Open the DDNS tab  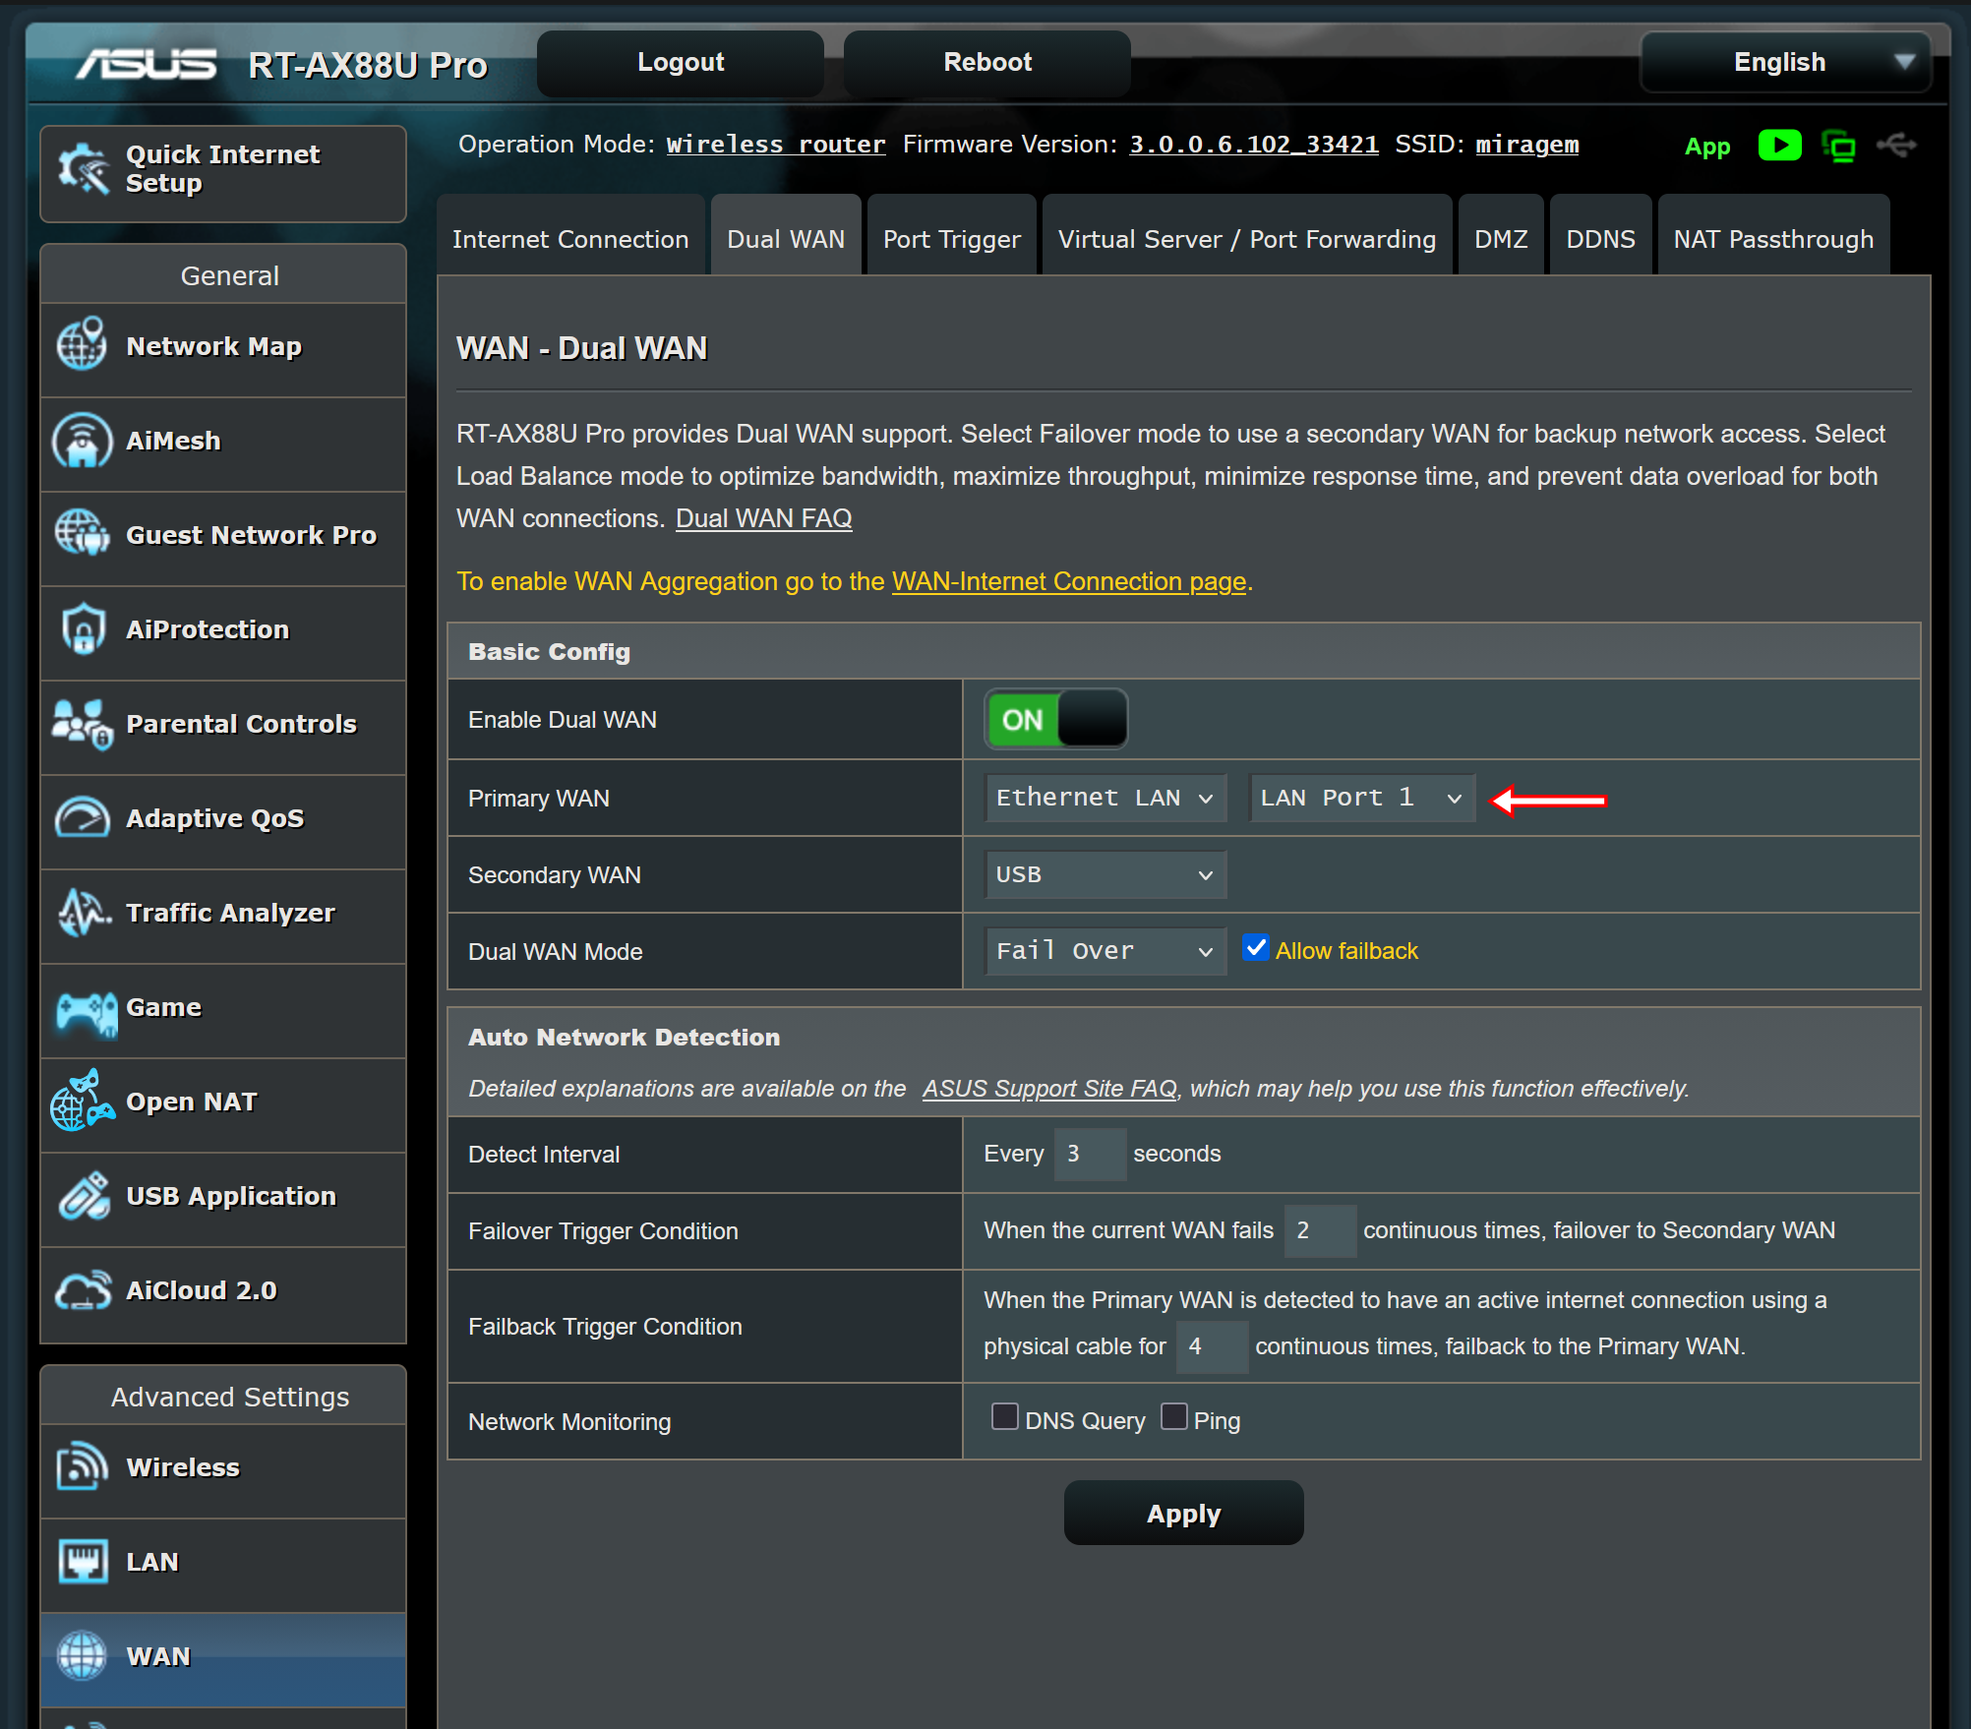[1599, 239]
